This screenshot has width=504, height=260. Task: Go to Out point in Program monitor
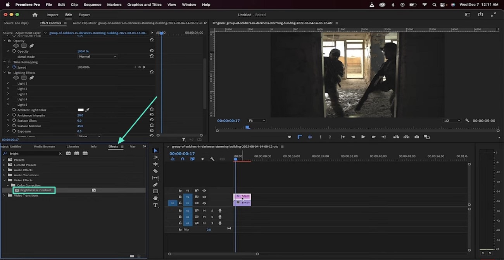coord(383,137)
